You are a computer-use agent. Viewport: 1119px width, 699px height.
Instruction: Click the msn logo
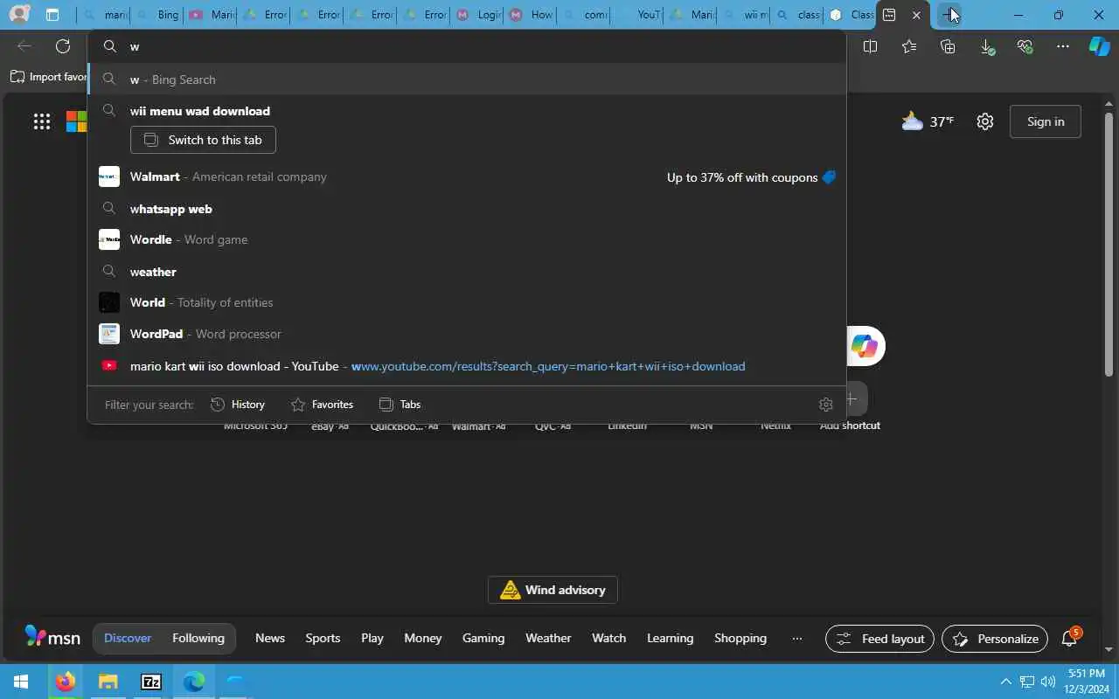click(52, 637)
